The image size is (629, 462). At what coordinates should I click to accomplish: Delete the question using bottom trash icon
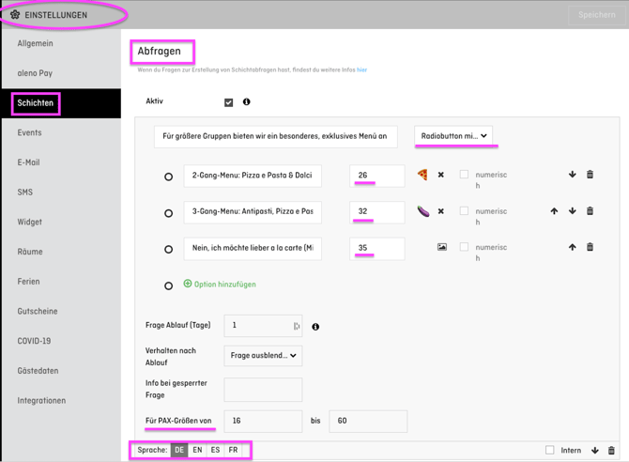click(x=611, y=451)
